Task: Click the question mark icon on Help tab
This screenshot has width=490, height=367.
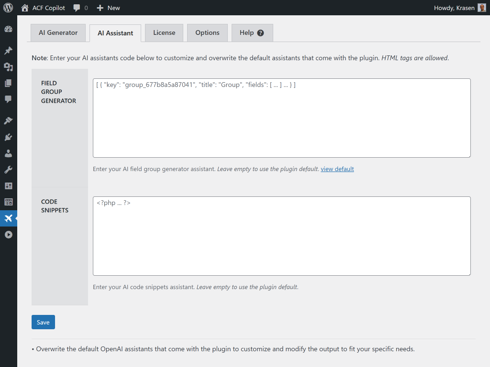Action: point(260,33)
